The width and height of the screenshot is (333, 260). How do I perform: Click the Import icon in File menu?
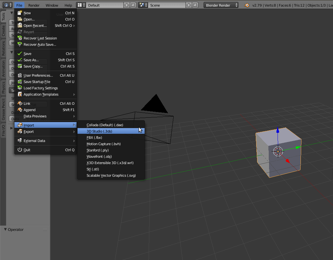coord(20,125)
